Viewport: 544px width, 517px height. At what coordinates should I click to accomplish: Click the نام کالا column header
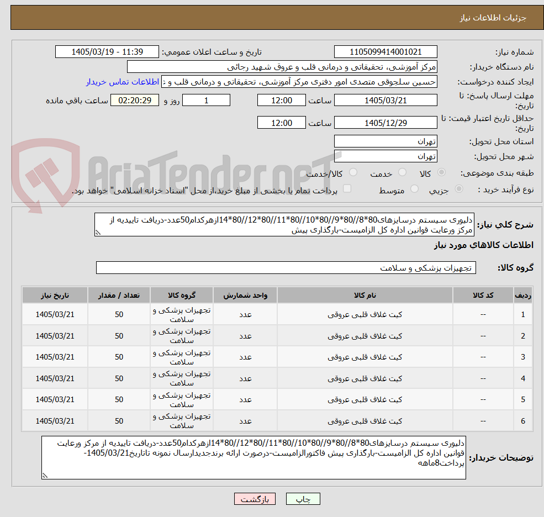pyautogui.click(x=365, y=296)
